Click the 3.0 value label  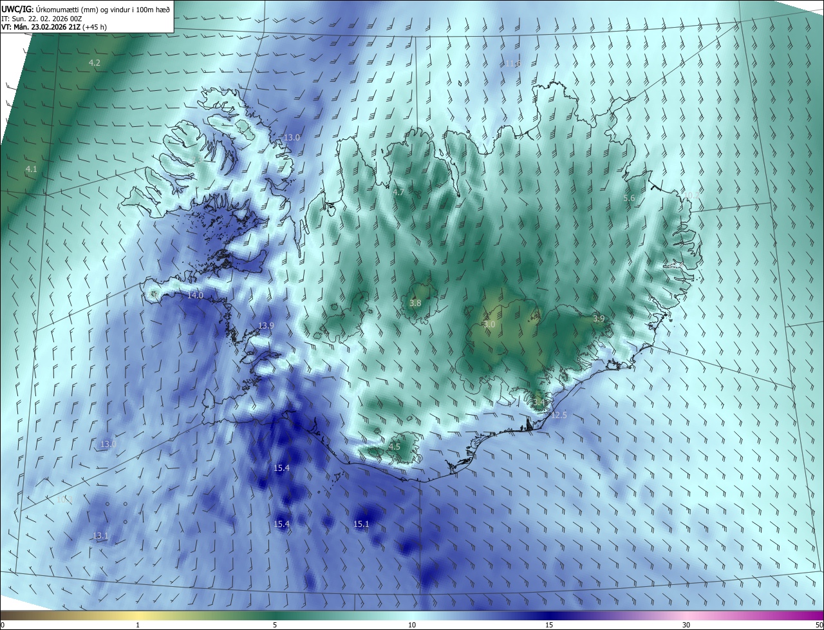pos(489,325)
